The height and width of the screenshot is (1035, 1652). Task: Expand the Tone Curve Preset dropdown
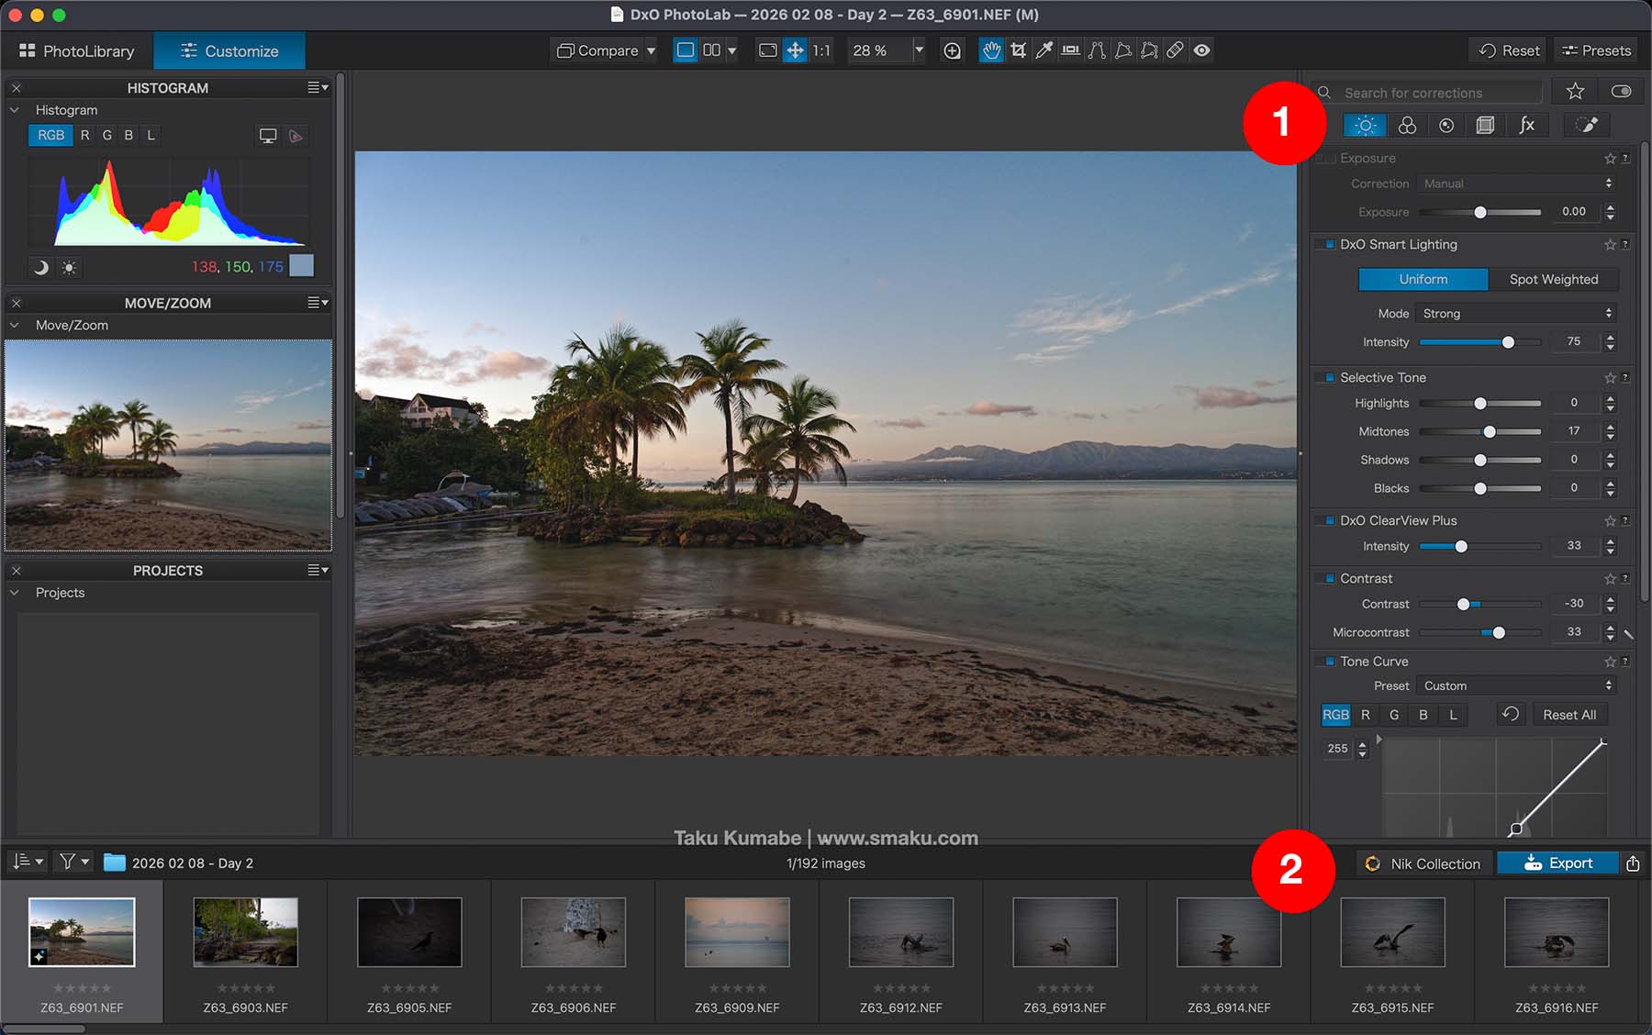(x=1515, y=686)
